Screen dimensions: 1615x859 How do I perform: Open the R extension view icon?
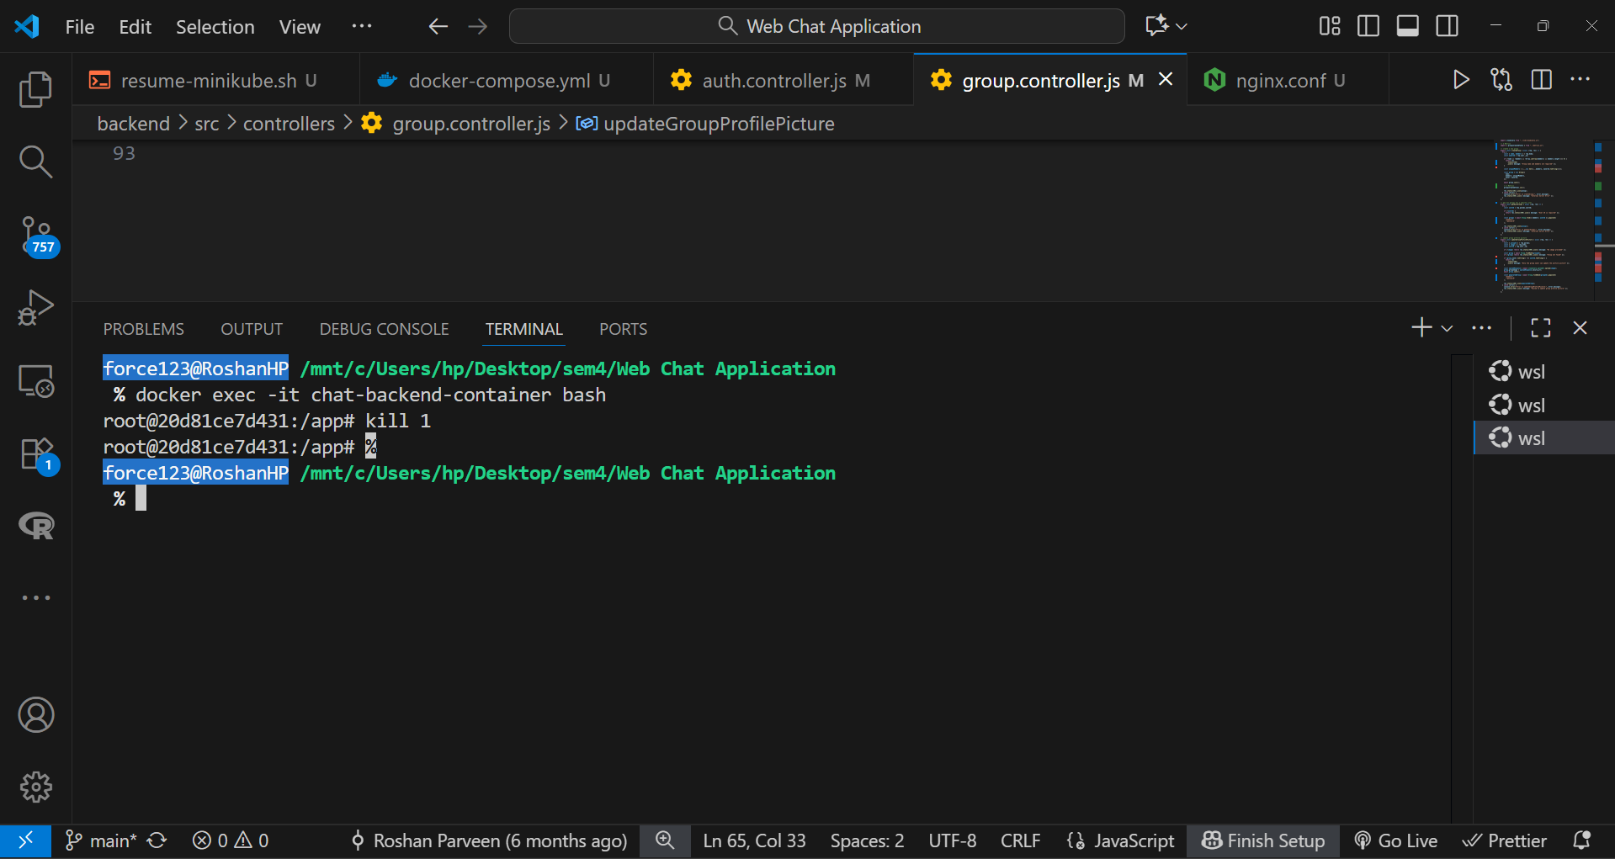(35, 526)
